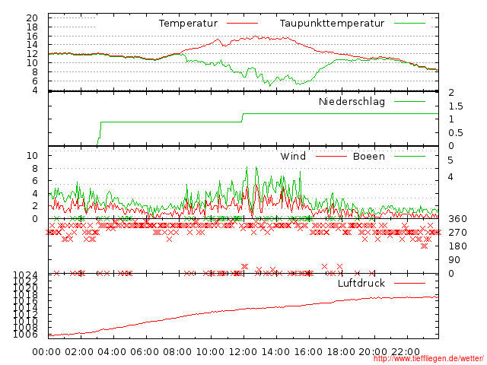This screenshot has height=365, width=487.
Task: Click the Taupunkttemperatur legend label
Action: pos(332,24)
